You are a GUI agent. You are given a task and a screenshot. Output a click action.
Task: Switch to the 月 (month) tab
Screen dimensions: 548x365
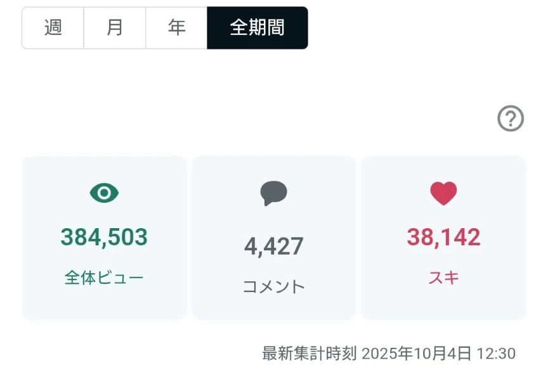(115, 28)
